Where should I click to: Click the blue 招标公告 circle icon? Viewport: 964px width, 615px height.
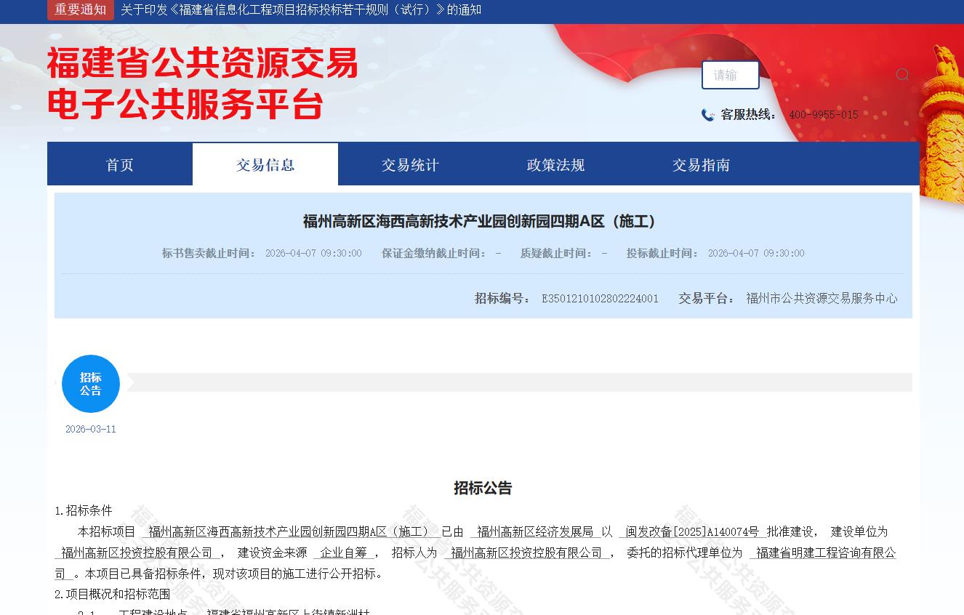(x=91, y=384)
